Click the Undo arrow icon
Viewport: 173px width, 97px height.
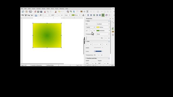click(x=59, y=12)
